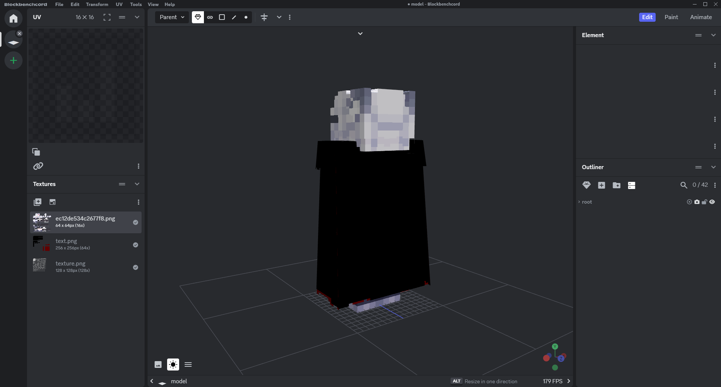Screen dimensions: 721x387
Task: Open the Transform menu
Action: 97,4
